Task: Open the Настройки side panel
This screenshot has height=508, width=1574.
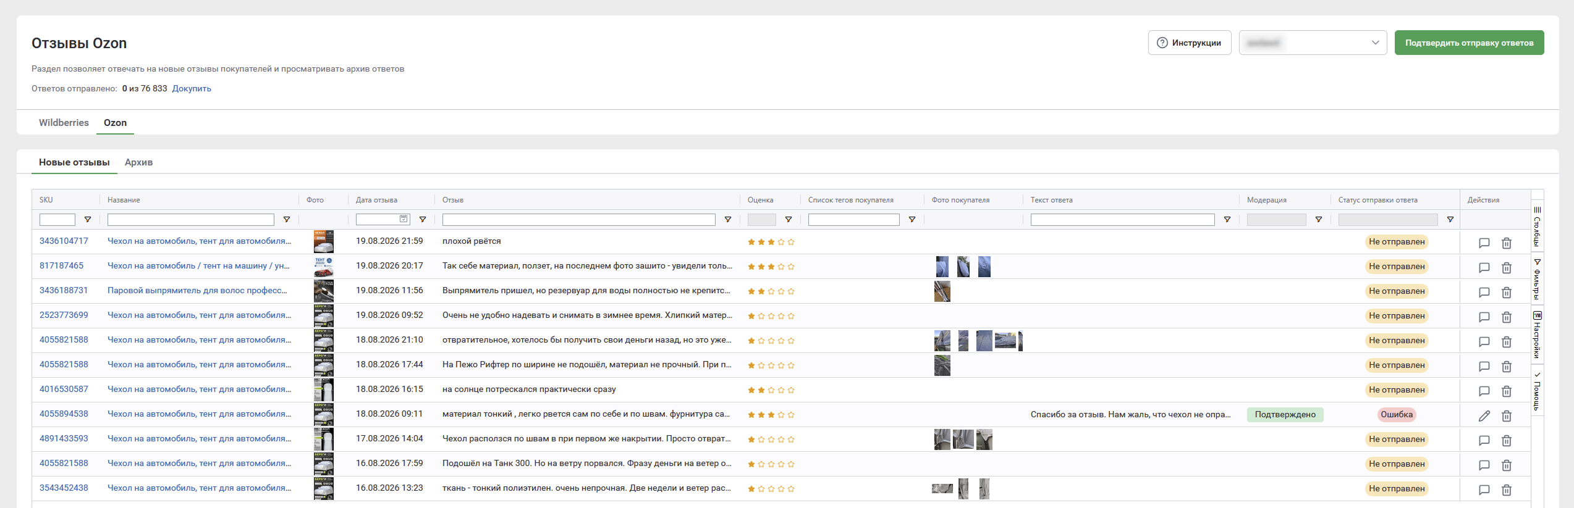Action: click(1538, 335)
